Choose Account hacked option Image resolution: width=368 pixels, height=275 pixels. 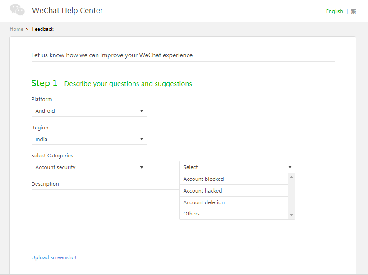(234, 191)
